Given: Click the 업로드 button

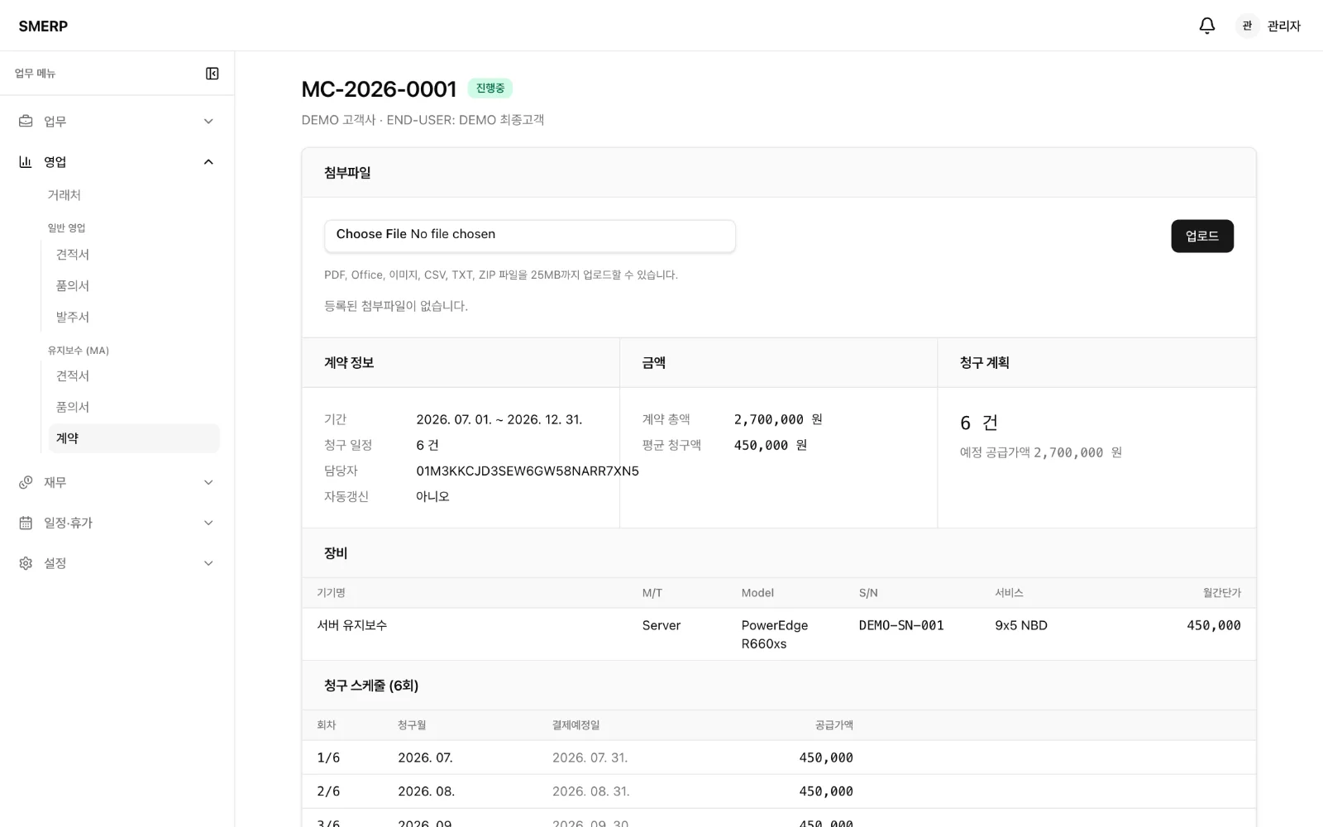Looking at the screenshot, I should point(1202,237).
